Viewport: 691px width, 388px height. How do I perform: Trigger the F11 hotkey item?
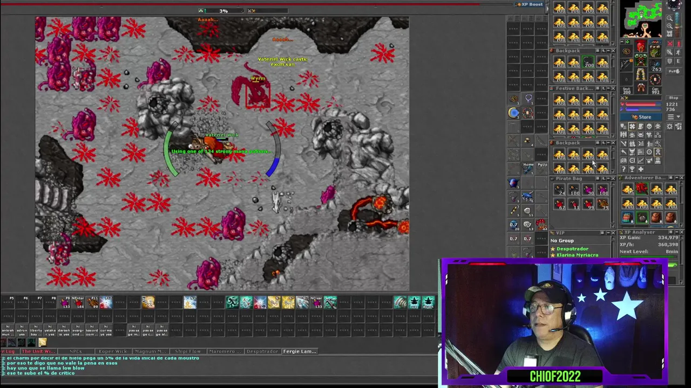point(92,302)
